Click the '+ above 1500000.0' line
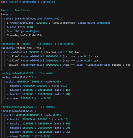Screen dimensions: 133x138 [29, 98]
